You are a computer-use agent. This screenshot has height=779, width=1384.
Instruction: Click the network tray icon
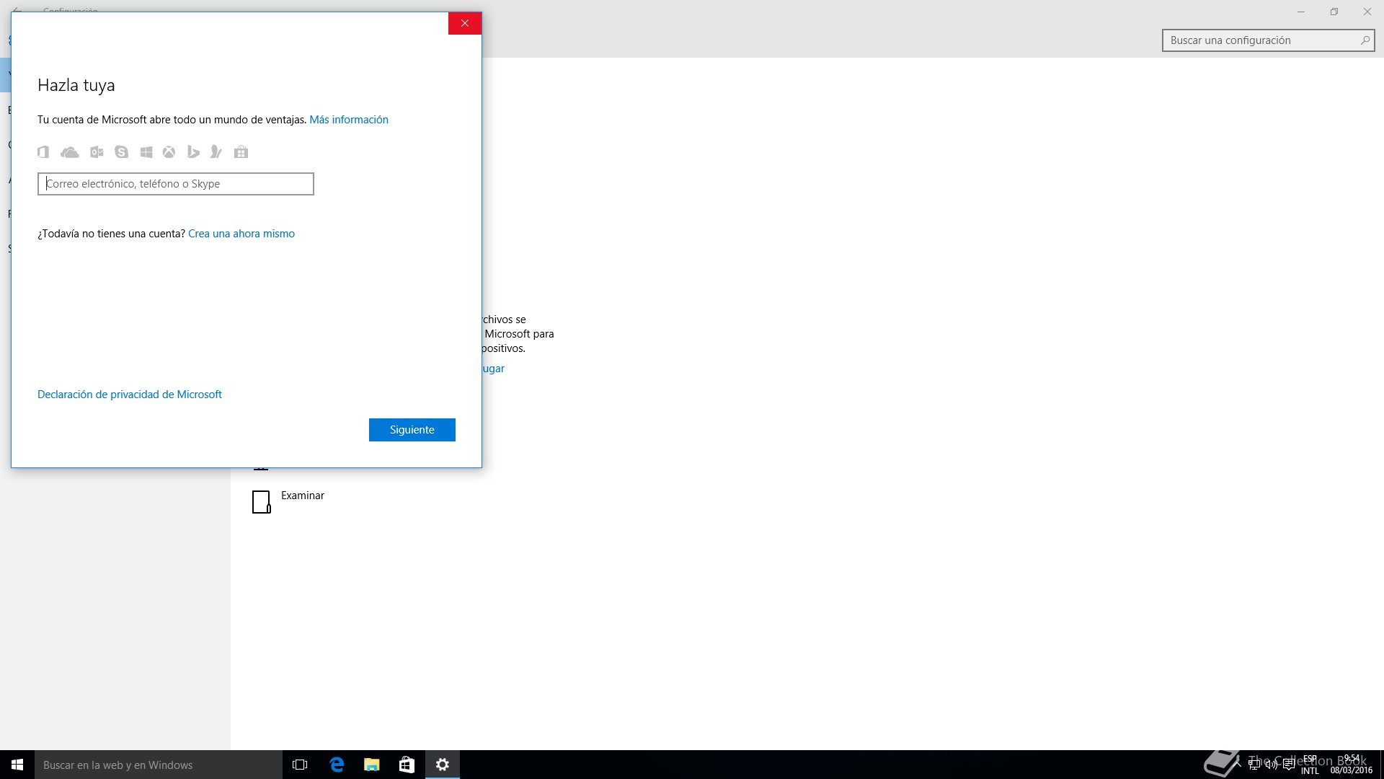pyautogui.click(x=1254, y=765)
